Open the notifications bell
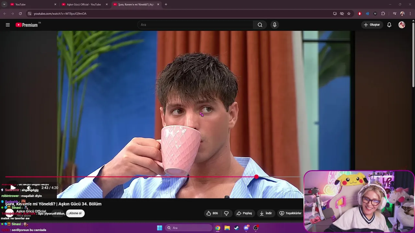The width and height of the screenshot is (415, 233). pyautogui.click(x=389, y=25)
